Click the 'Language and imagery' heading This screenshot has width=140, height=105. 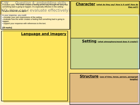click(44, 34)
